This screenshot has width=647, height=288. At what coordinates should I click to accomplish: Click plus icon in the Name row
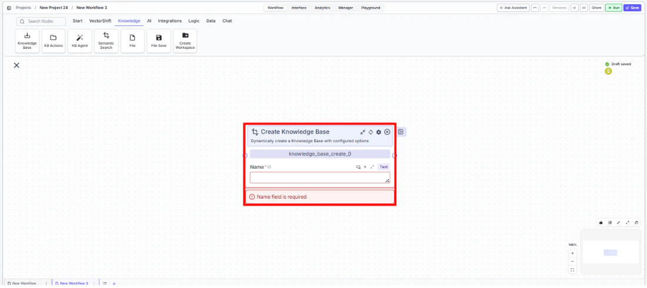point(365,167)
